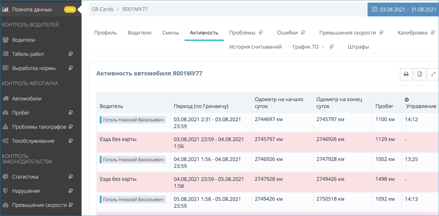Select the Активность tab
439x216 pixels.
[204, 33]
